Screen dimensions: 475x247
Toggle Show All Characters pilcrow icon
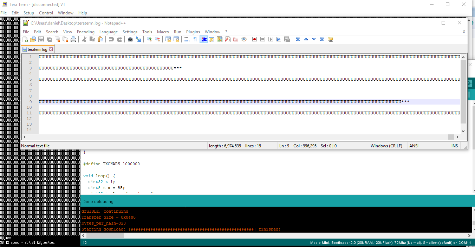point(195,39)
